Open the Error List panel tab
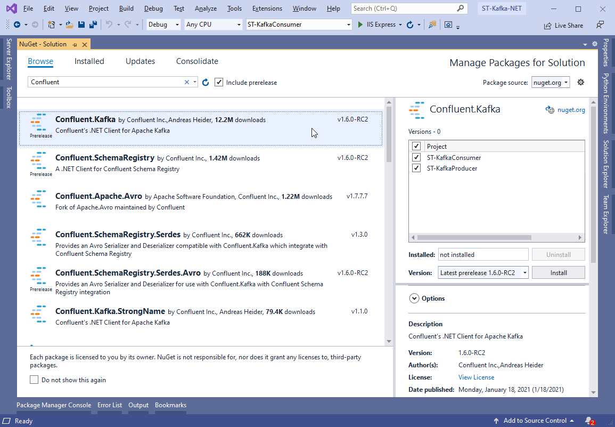Image resolution: width=615 pixels, height=427 pixels. [110, 405]
